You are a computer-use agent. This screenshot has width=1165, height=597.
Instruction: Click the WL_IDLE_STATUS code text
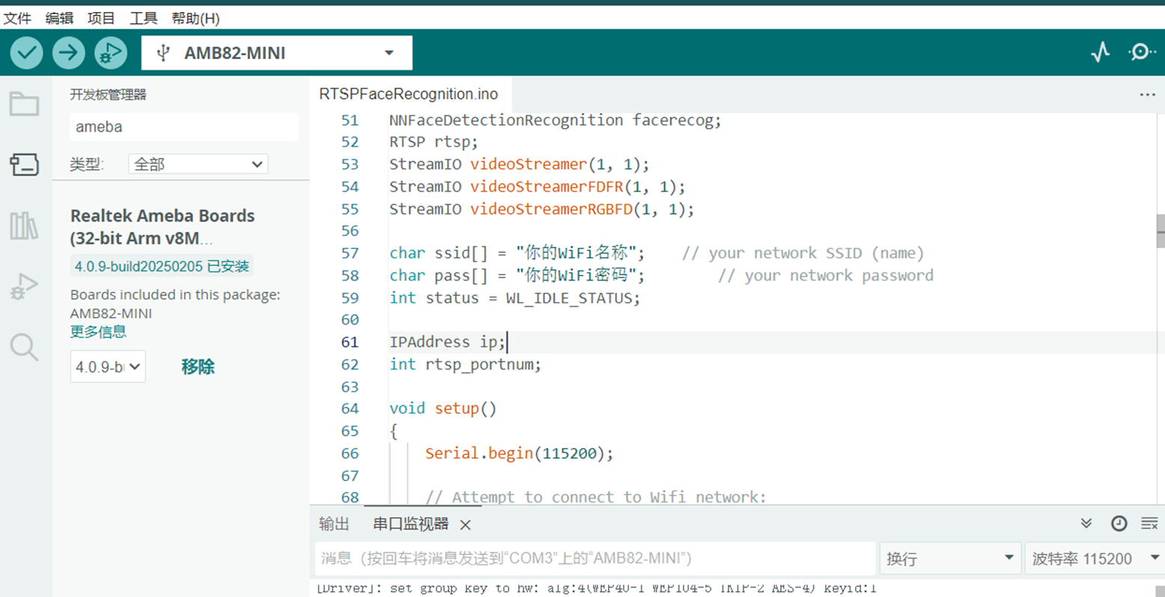(571, 298)
